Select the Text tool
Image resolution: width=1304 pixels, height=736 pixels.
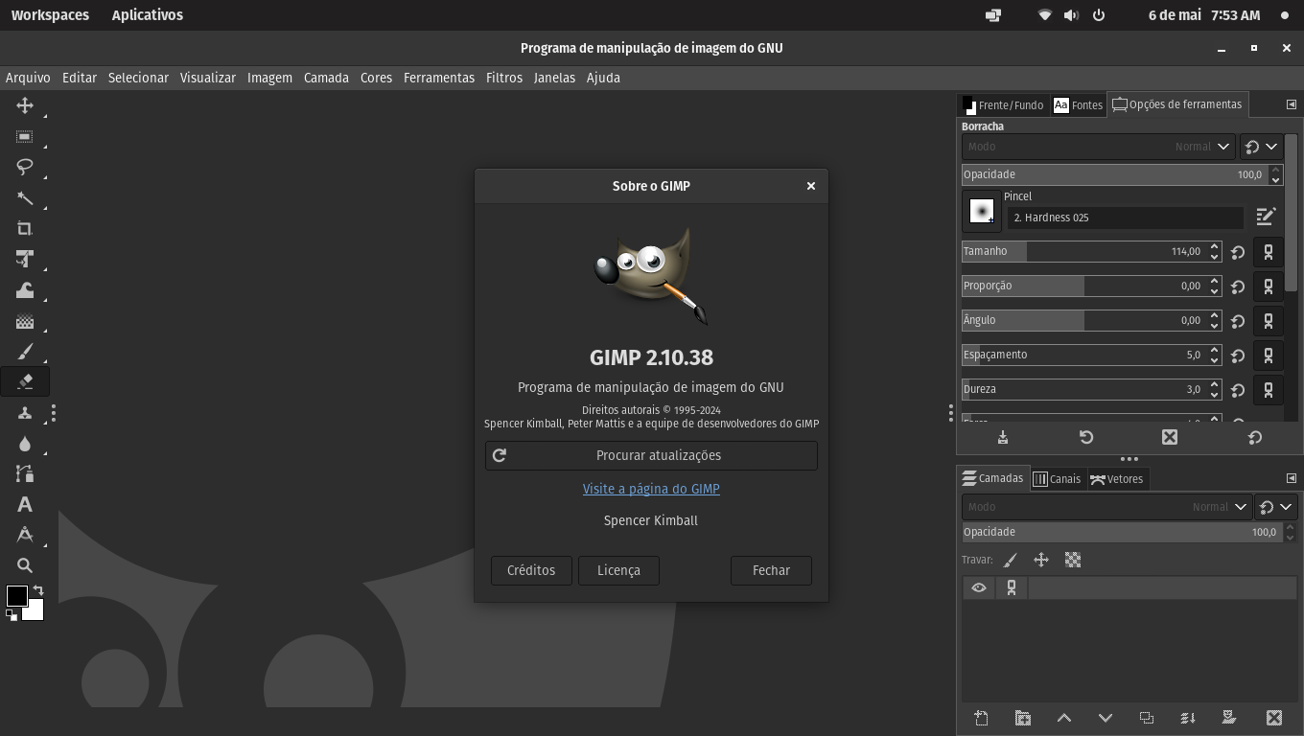24,505
